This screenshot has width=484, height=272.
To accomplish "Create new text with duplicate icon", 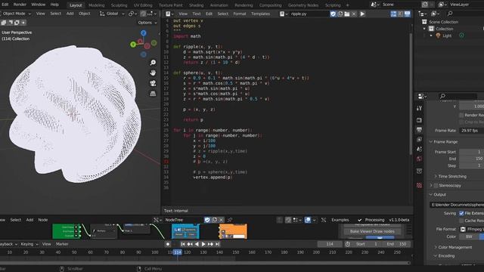I will 340,14.
